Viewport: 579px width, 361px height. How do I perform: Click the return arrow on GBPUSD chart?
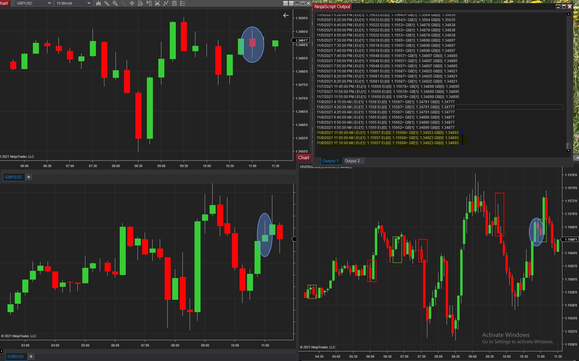point(286,15)
